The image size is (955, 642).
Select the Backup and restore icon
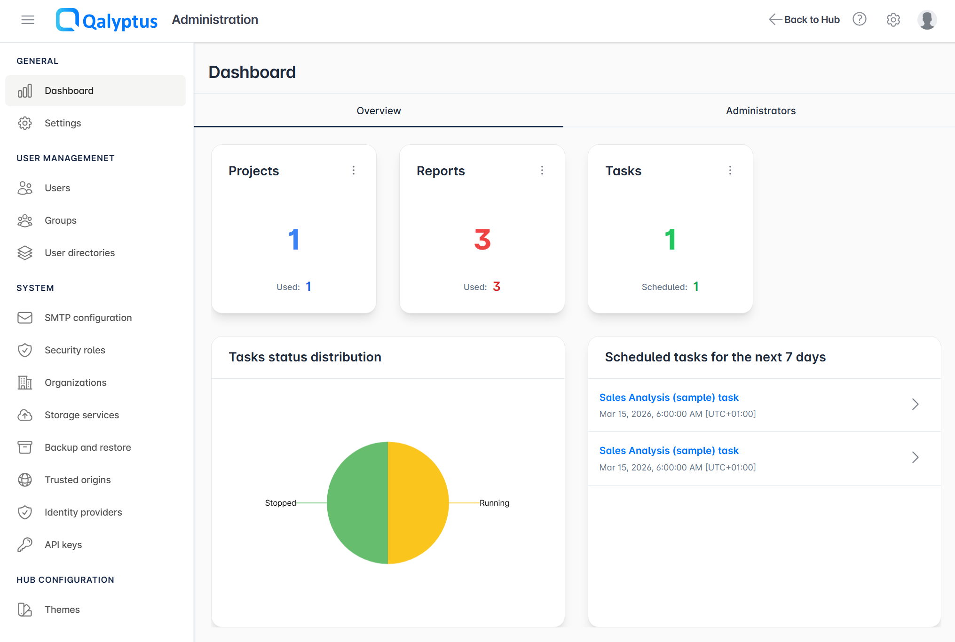(25, 447)
